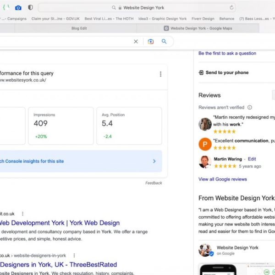Open the Best Viral Li...es - The HOTH bookmark
The width and height of the screenshot is (275, 275).
point(109,19)
